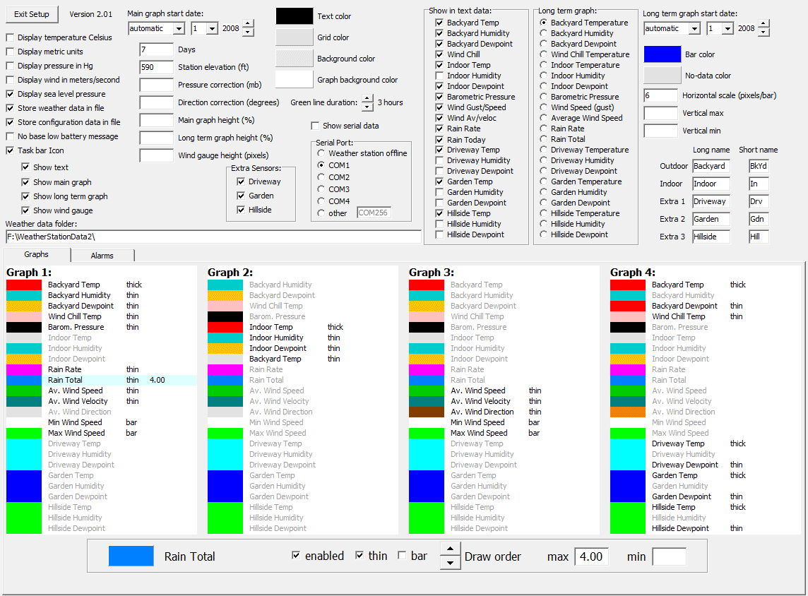Select Garden Temp row in Graph 4
The height and width of the screenshot is (596, 808).
click(704, 475)
